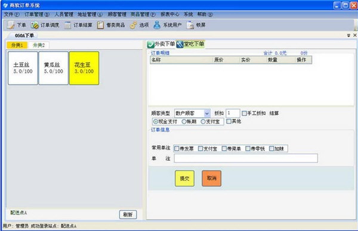
Task: Open 系统用户 from the toolbar
Action: pyautogui.click(x=167, y=25)
